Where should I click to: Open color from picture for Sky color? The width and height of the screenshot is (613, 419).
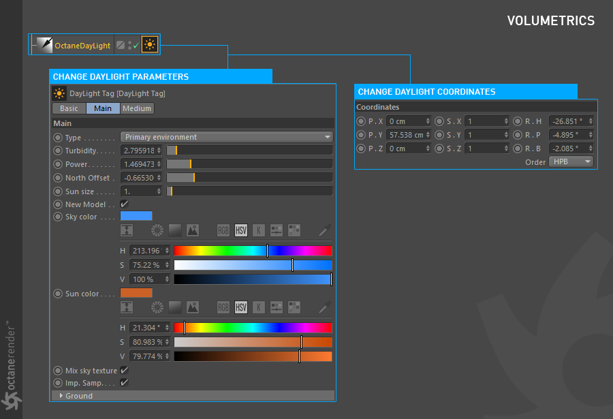pyautogui.click(x=193, y=230)
